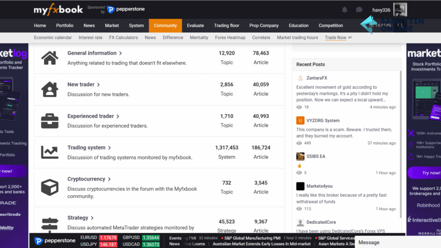Click the Strategy signpost icon
This screenshot has height=248, width=441.
click(x=50, y=225)
